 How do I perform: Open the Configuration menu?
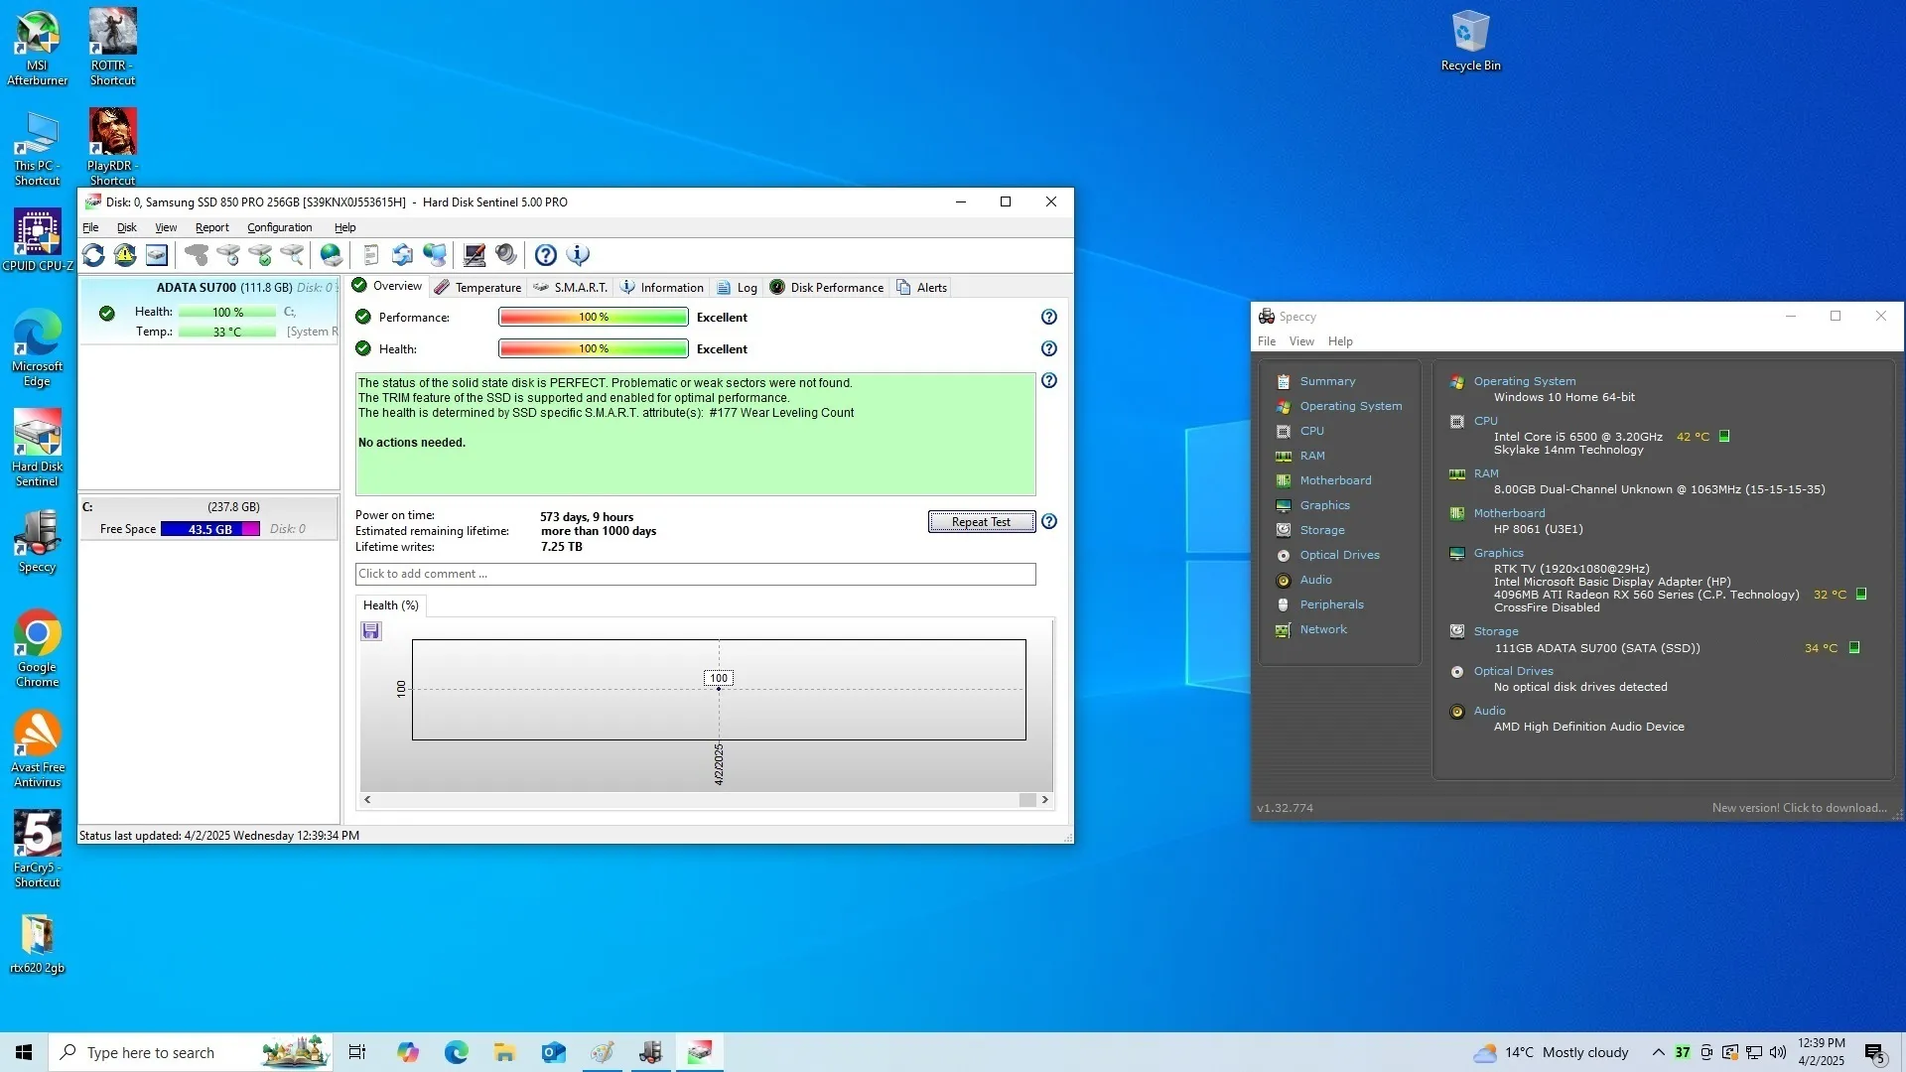pos(279,227)
